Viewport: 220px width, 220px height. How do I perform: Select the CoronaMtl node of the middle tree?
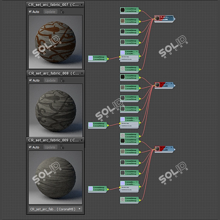tap(164, 85)
